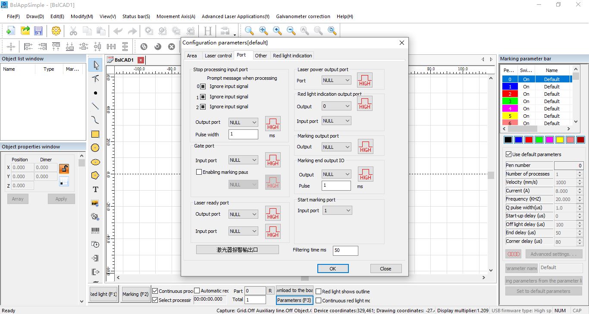Viewport: 589px width, 314px height.
Task: Click the Save floppy disk icon
Action: coord(38,31)
